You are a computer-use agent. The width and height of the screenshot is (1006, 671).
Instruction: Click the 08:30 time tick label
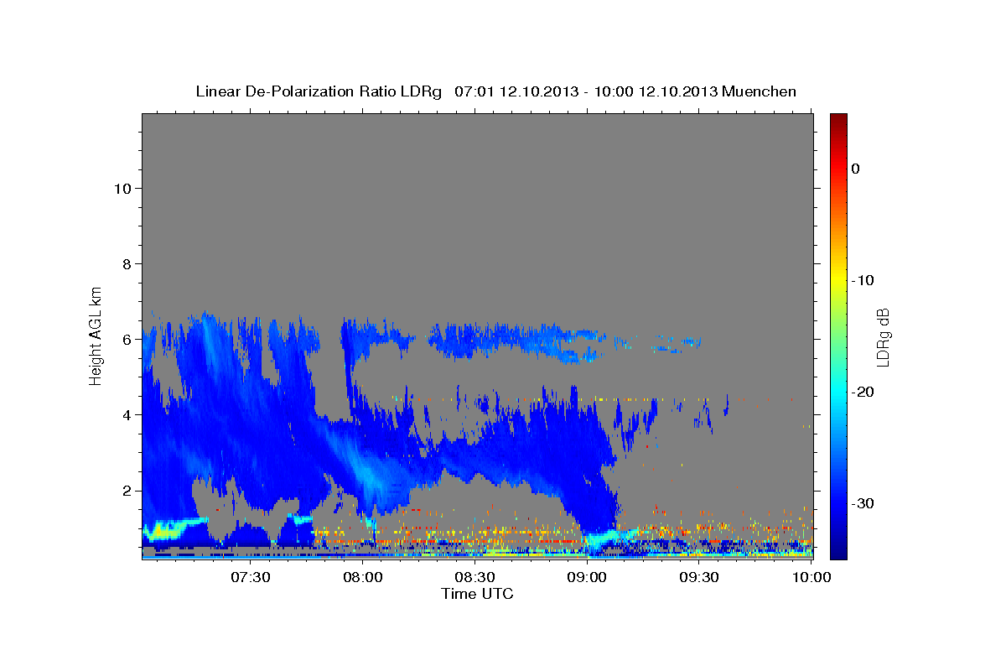click(x=474, y=578)
